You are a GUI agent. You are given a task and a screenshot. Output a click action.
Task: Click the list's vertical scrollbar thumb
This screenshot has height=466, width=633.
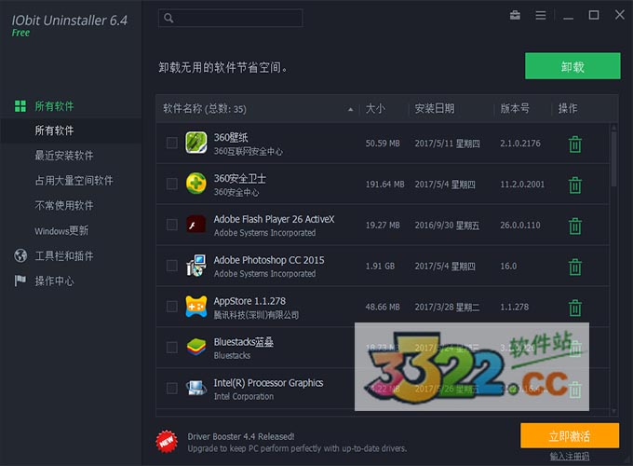(613, 158)
